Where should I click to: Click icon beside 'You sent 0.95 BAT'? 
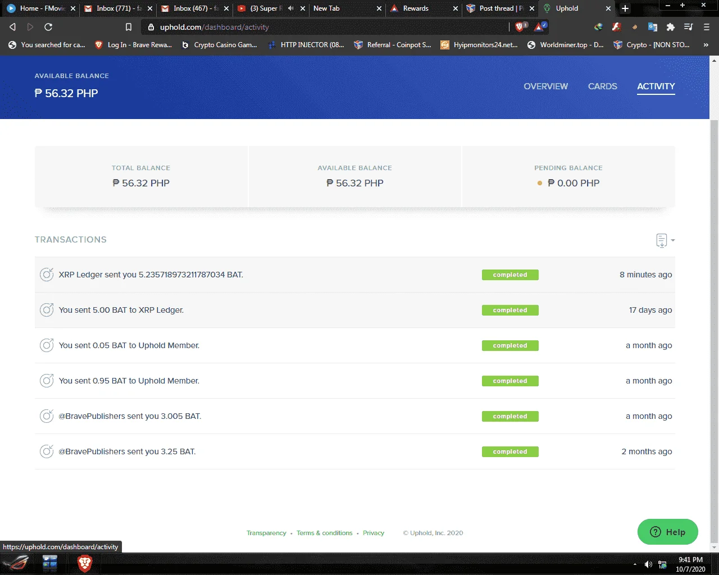(x=47, y=381)
